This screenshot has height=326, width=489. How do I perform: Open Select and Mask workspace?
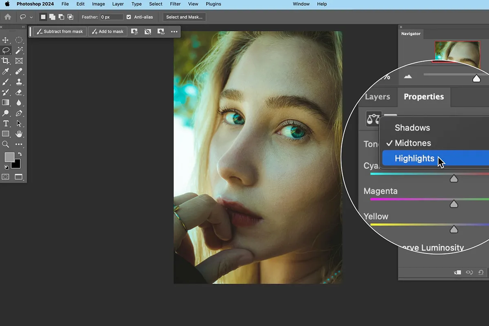click(184, 17)
